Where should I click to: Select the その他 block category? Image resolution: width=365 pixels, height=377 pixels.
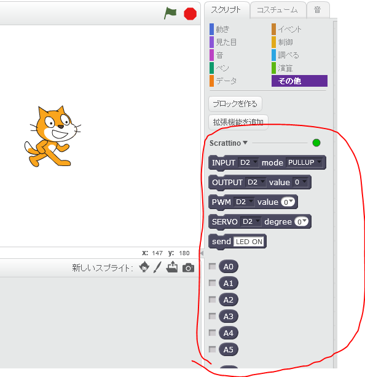coord(299,81)
